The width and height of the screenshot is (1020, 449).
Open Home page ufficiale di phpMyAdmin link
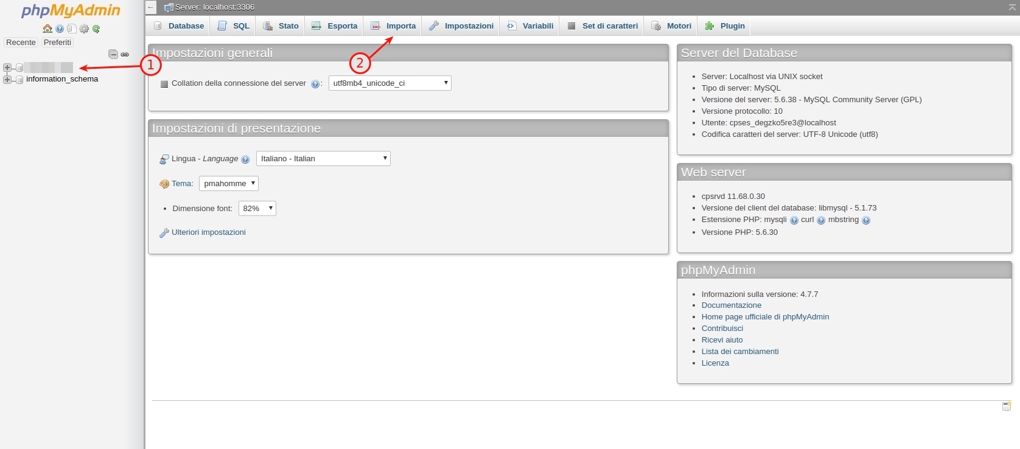[x=766, y=317]
